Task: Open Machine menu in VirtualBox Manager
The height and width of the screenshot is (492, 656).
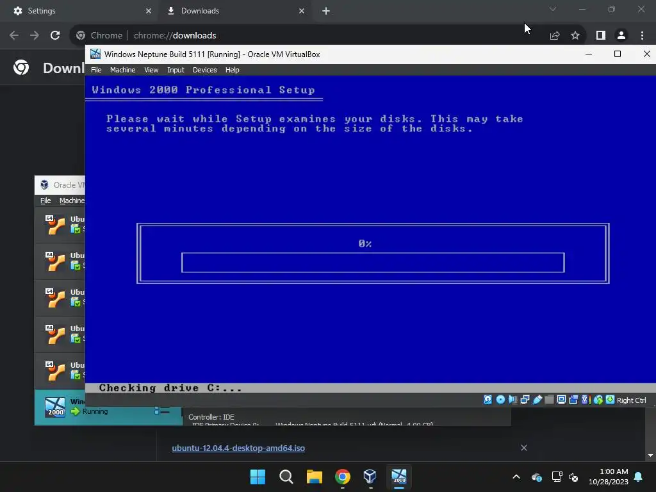Action: click(x=72, y=201)
